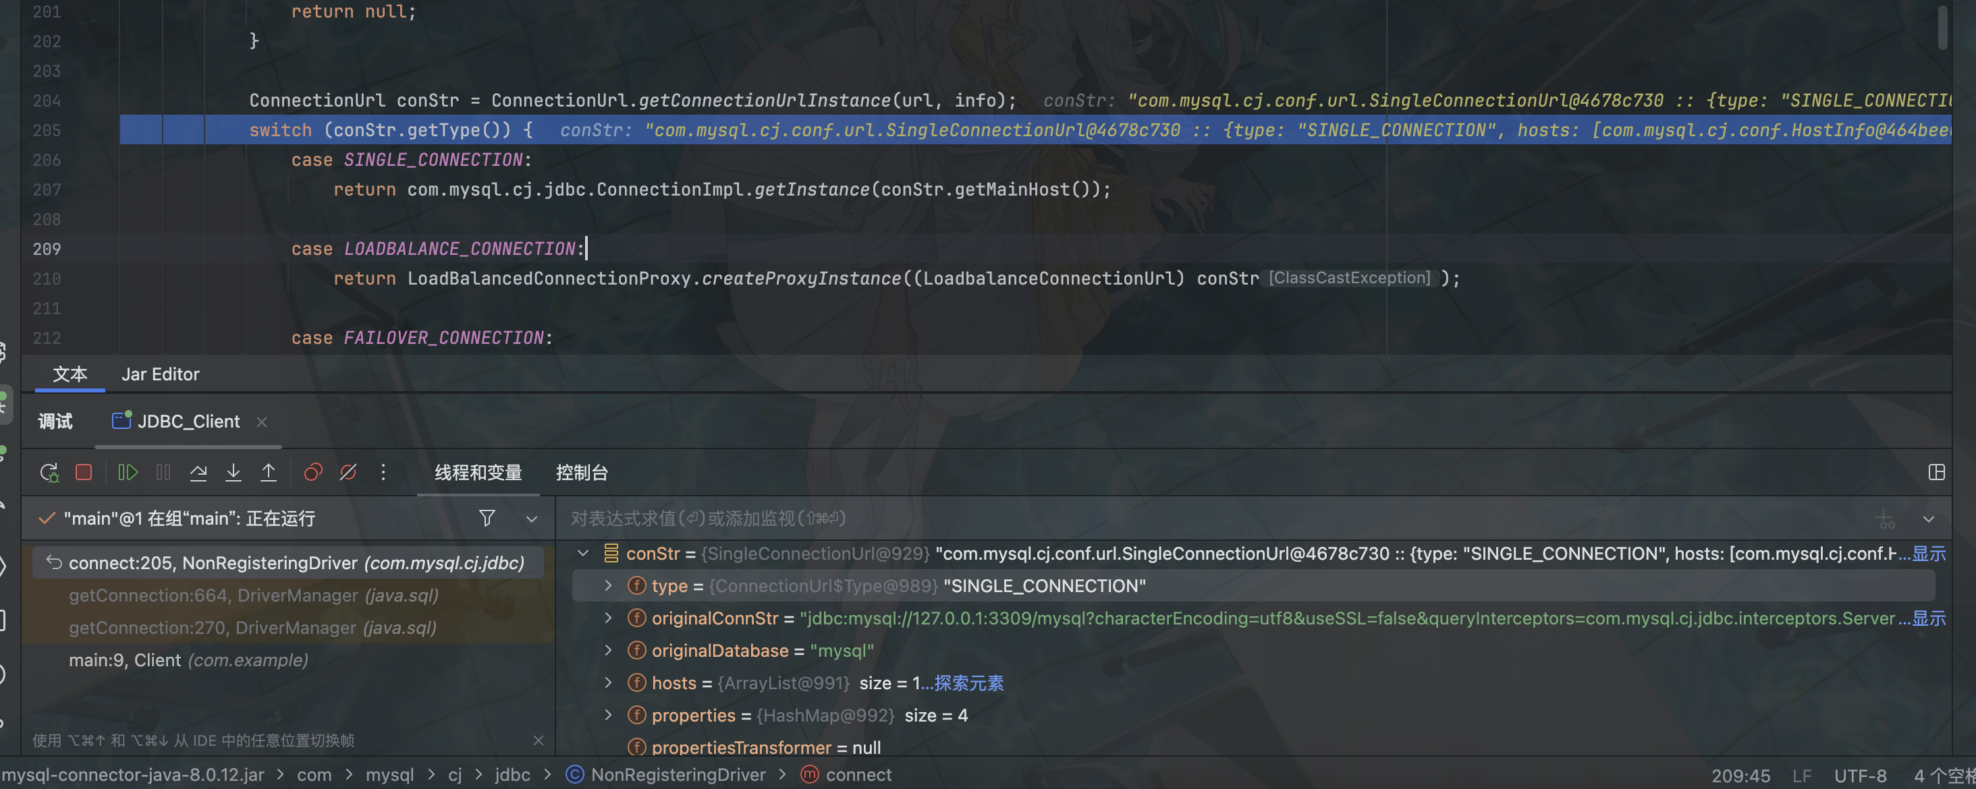
Task: Click the Rerun debug session icon
Action: coord(49,472)
